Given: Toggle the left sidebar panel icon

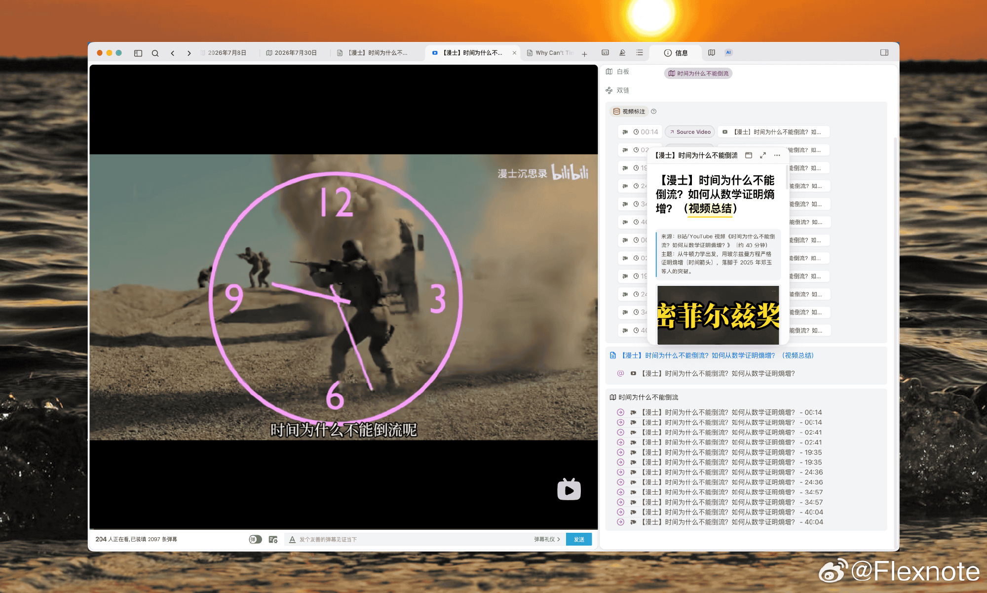Looking at the screenshot, I should [x=138, y=53].
